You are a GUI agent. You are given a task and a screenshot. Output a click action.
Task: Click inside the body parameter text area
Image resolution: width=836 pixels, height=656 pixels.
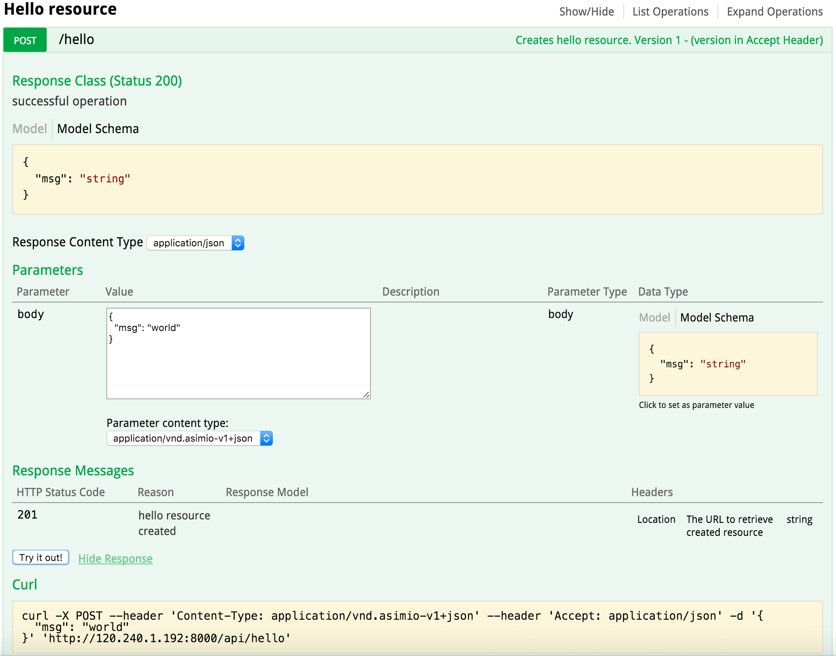point(238,352)
